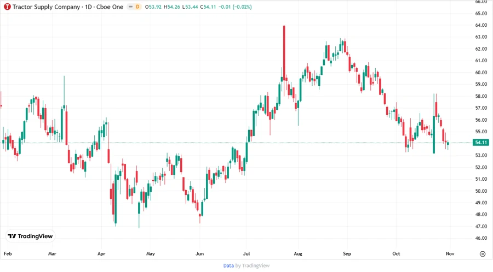Click the red Tractor Supply ticker logo
This screenshot has height=272, width=493.
point(7,7)
